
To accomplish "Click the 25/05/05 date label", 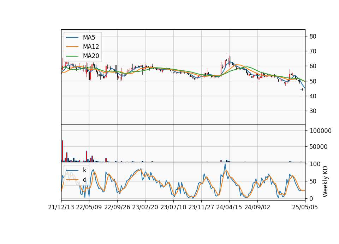I will click(305, 207).
